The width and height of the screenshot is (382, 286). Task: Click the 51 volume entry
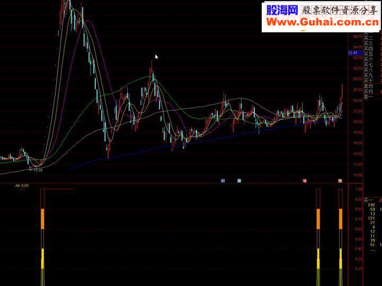(372, 245)
